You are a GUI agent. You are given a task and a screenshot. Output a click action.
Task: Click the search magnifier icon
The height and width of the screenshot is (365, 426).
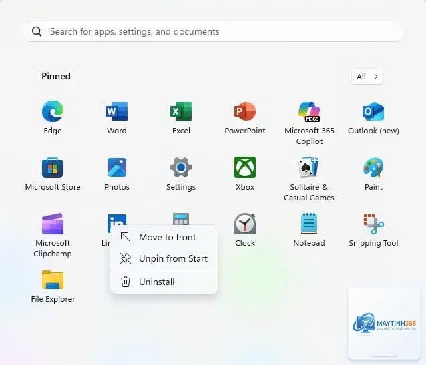click(x=37, y=31)
